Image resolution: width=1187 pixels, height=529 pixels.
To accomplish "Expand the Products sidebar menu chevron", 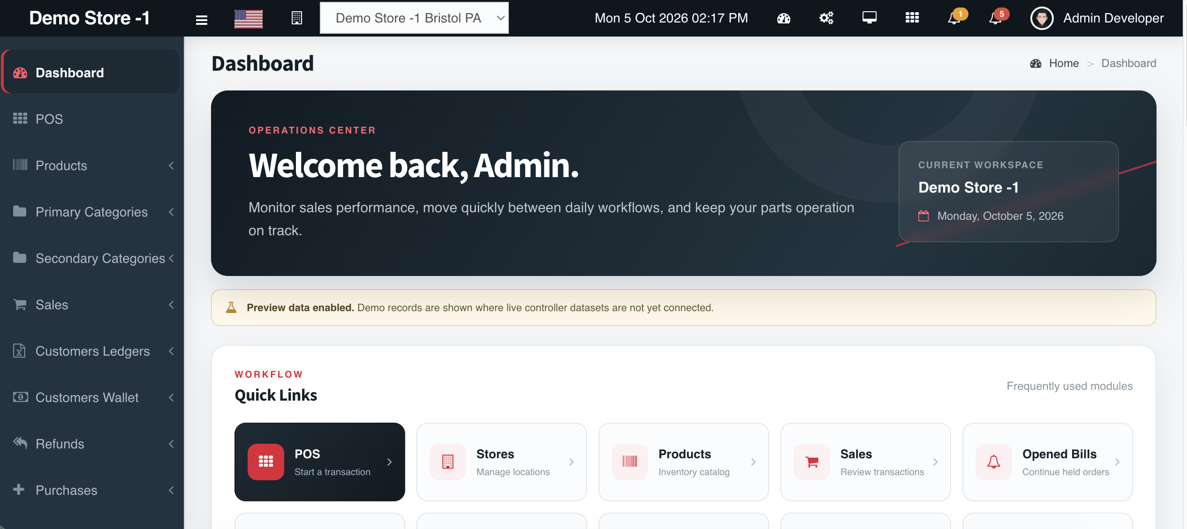I will pos(171,165).
